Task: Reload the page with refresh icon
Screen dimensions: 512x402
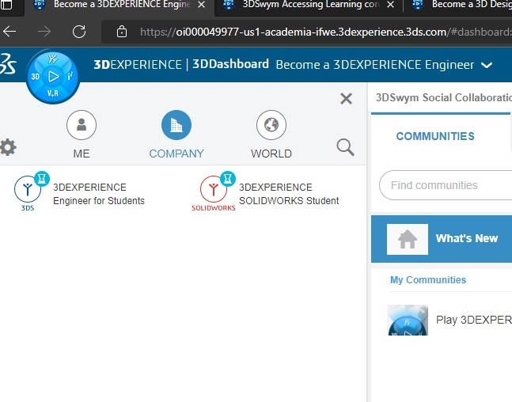Action: pos(79,32)
